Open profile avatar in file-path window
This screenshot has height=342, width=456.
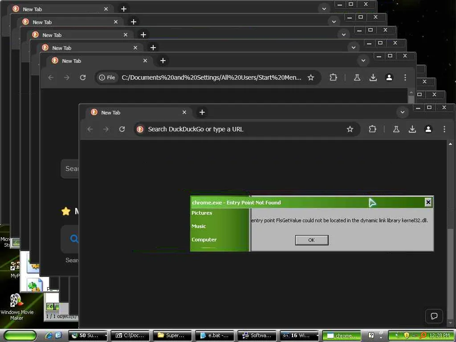[x=389, y=77]
